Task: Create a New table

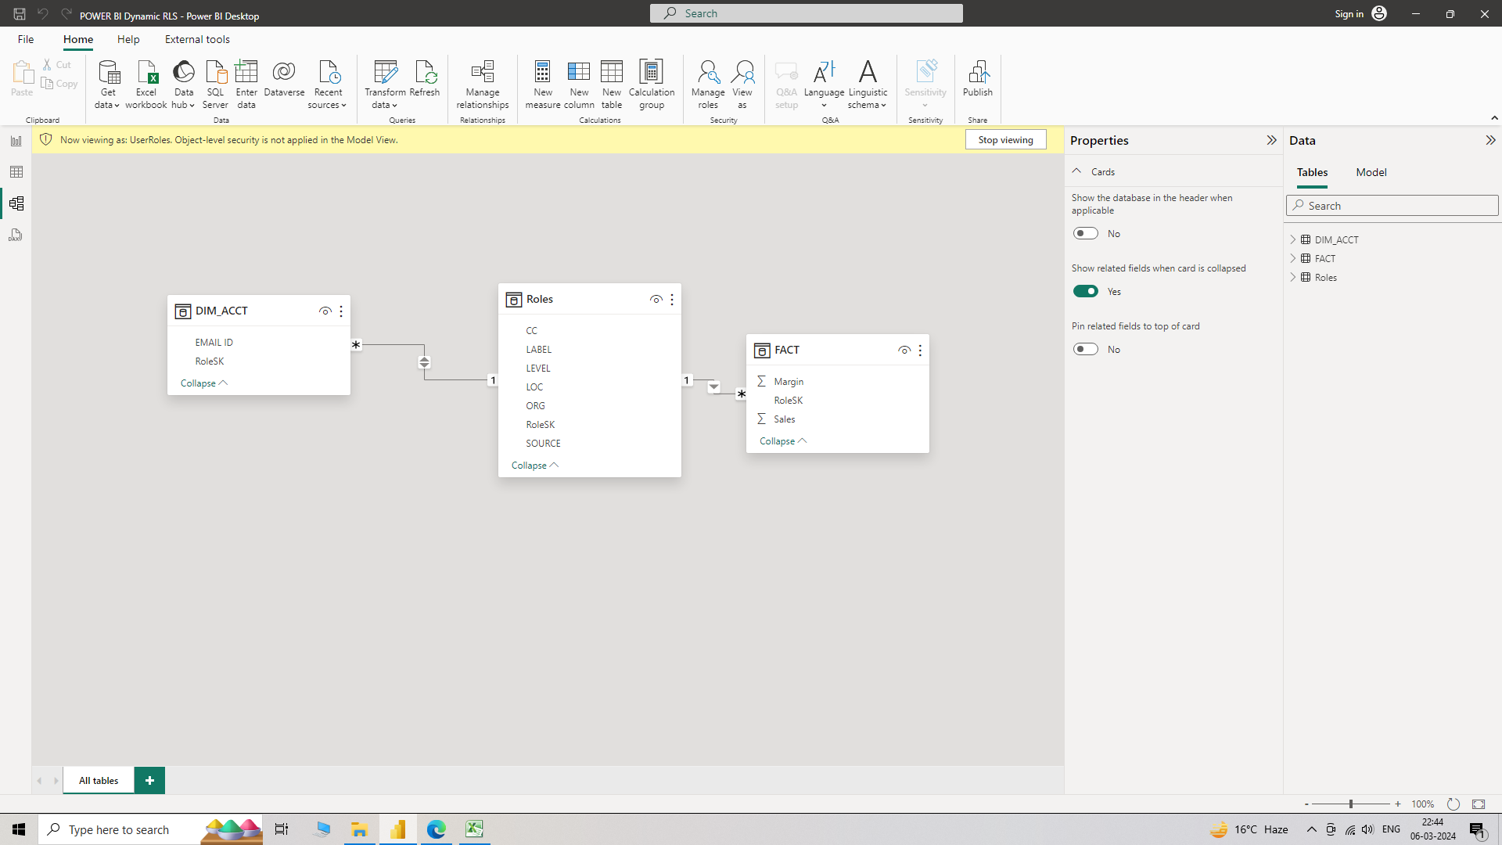Action: [612, 84]
